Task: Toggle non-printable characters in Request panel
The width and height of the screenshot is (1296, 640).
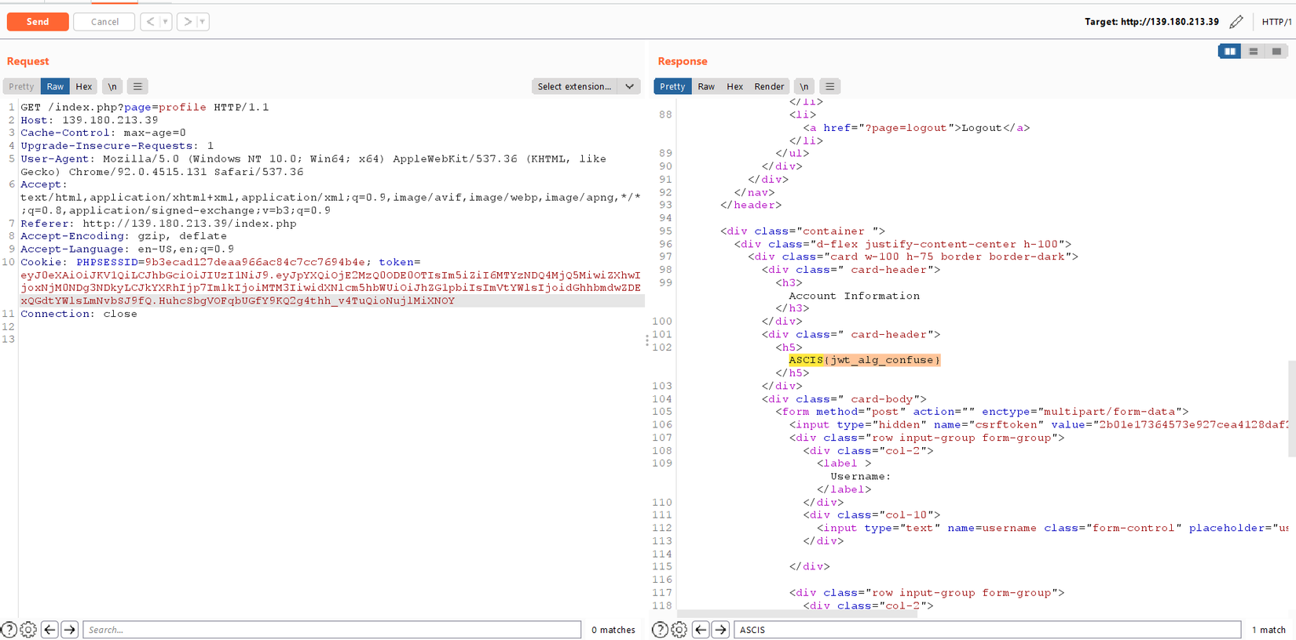Action: [112, 86]
